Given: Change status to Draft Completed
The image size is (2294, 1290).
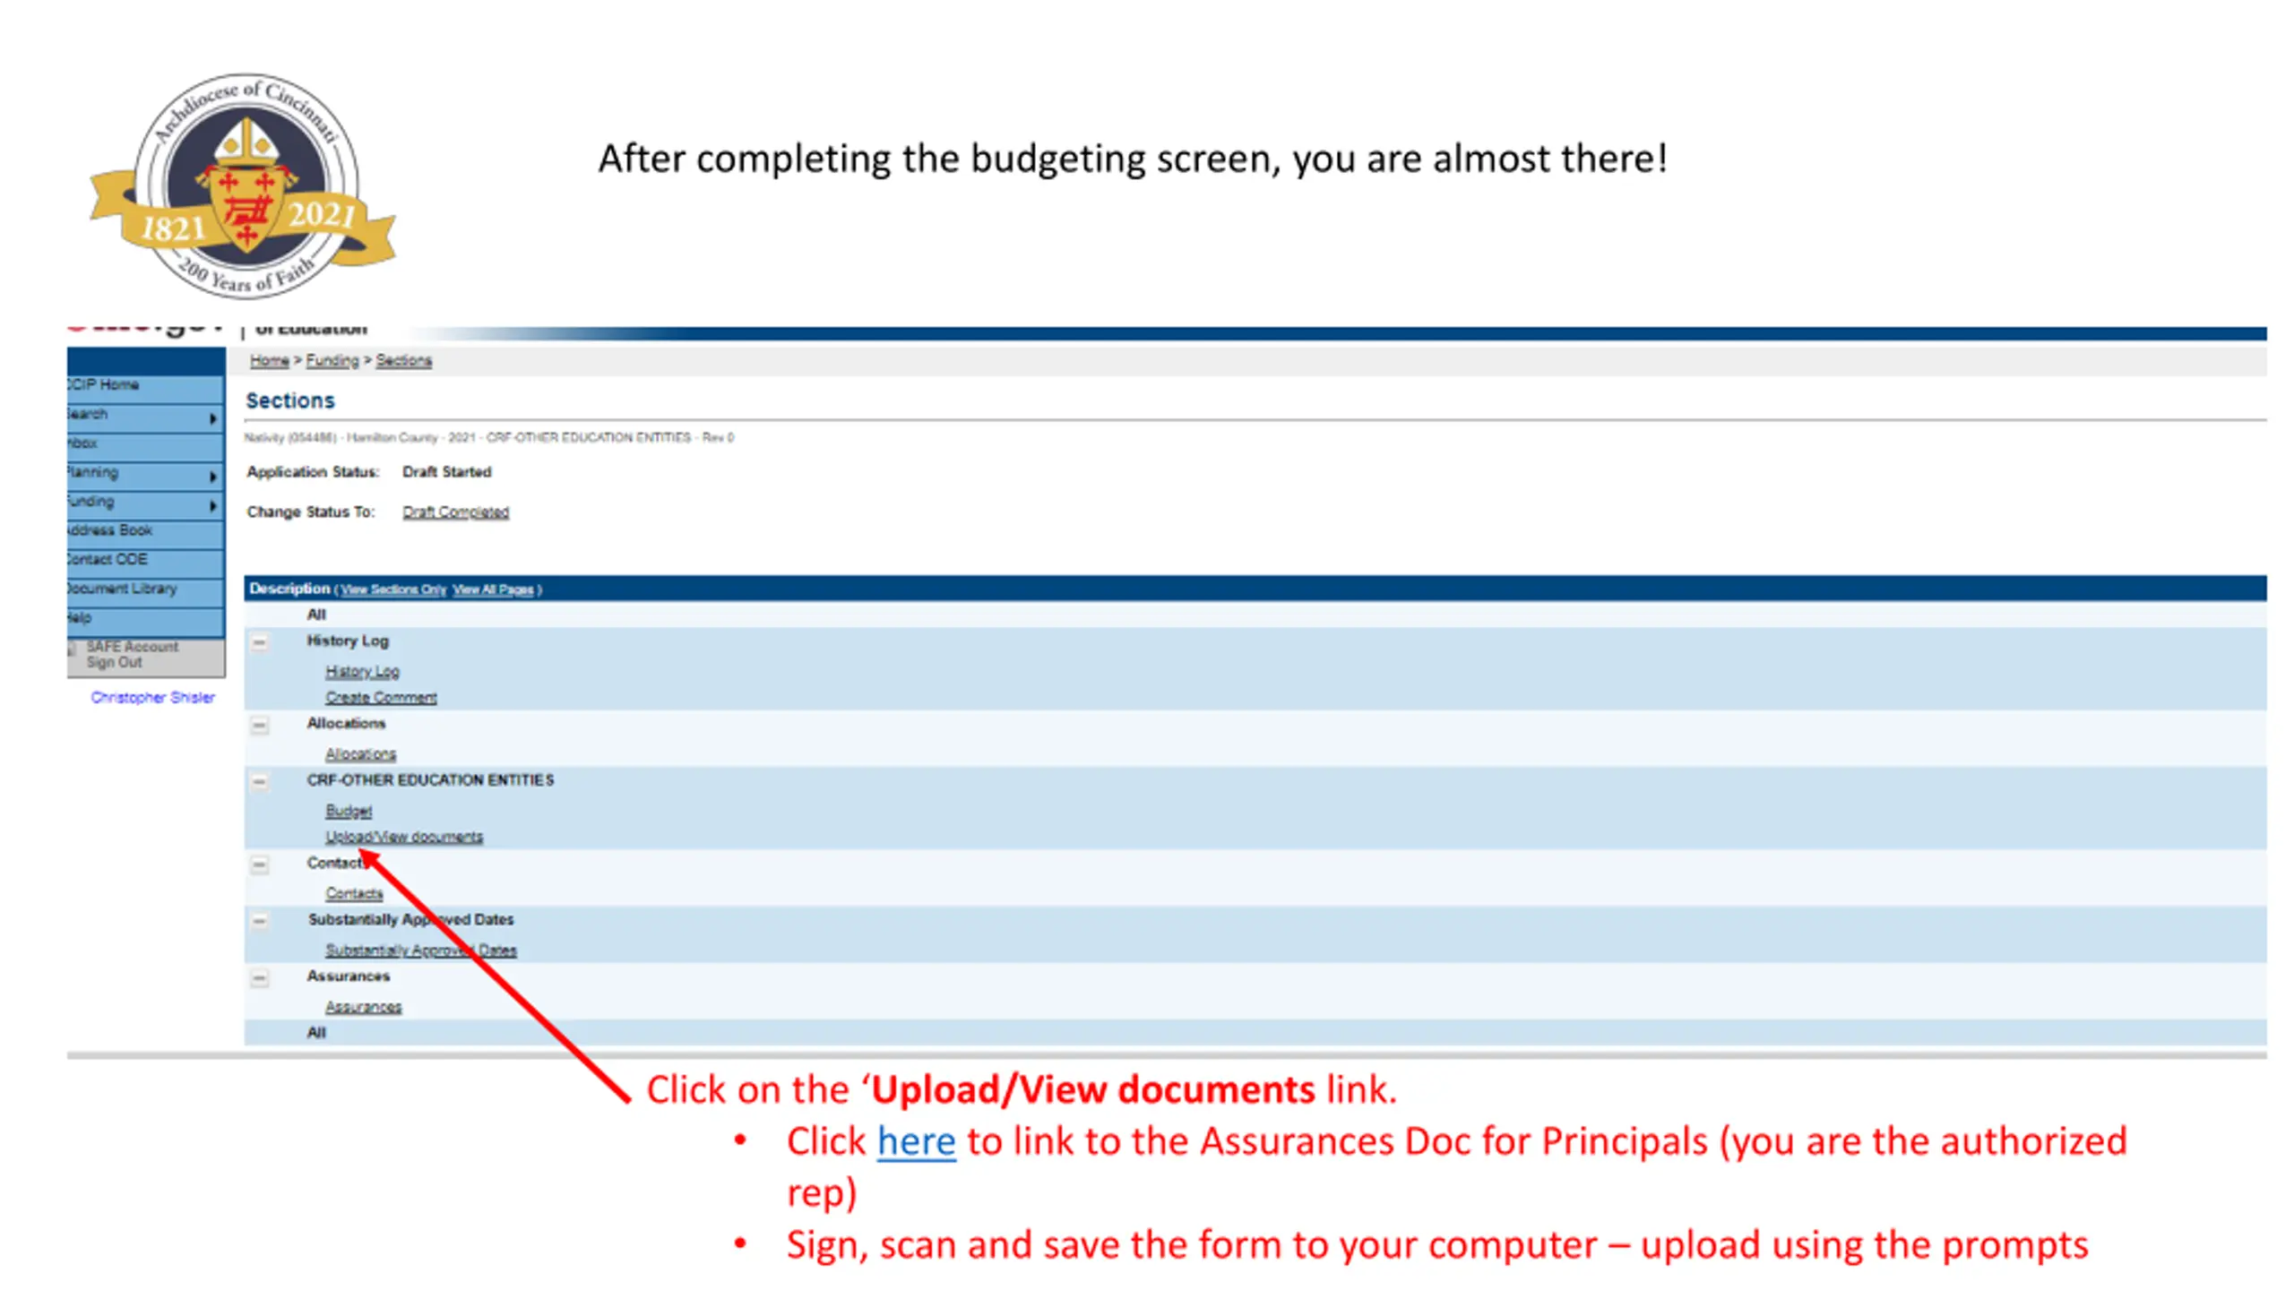Looking at the screenshot, I should (455, 512).
